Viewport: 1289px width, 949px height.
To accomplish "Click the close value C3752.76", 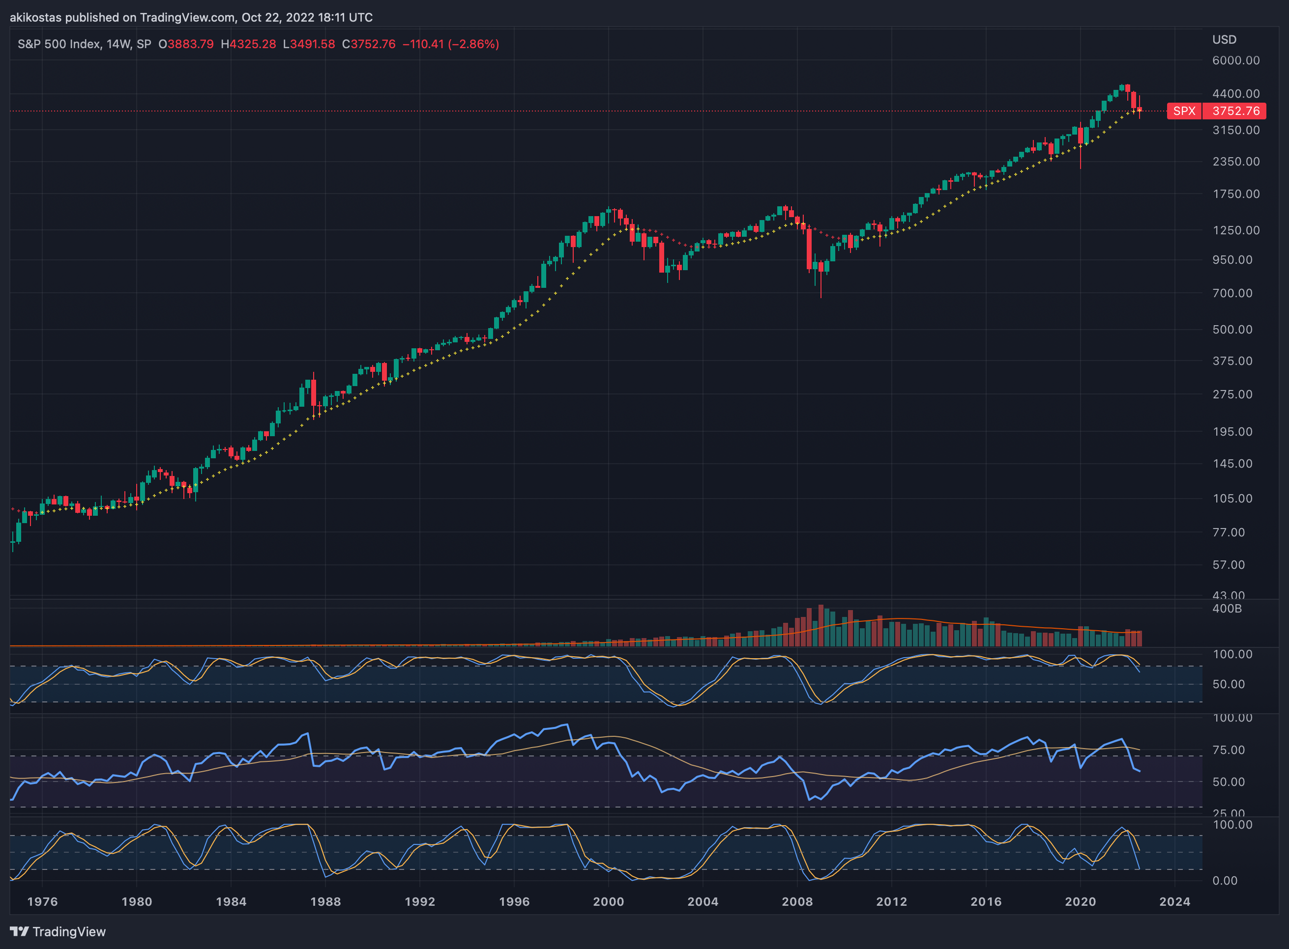I will coord(369,44).
